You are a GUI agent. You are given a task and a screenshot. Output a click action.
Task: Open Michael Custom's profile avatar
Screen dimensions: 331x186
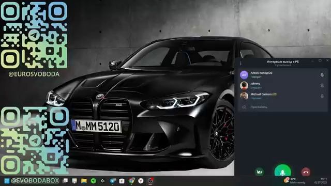244,96
